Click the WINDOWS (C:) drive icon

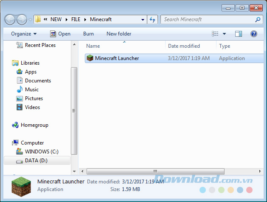click(x=20, y=151)
